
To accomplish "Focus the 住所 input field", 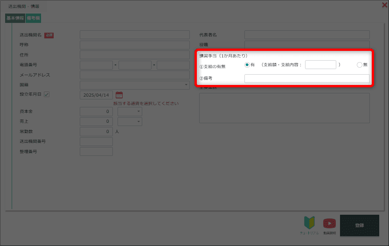I will point(135,55).
